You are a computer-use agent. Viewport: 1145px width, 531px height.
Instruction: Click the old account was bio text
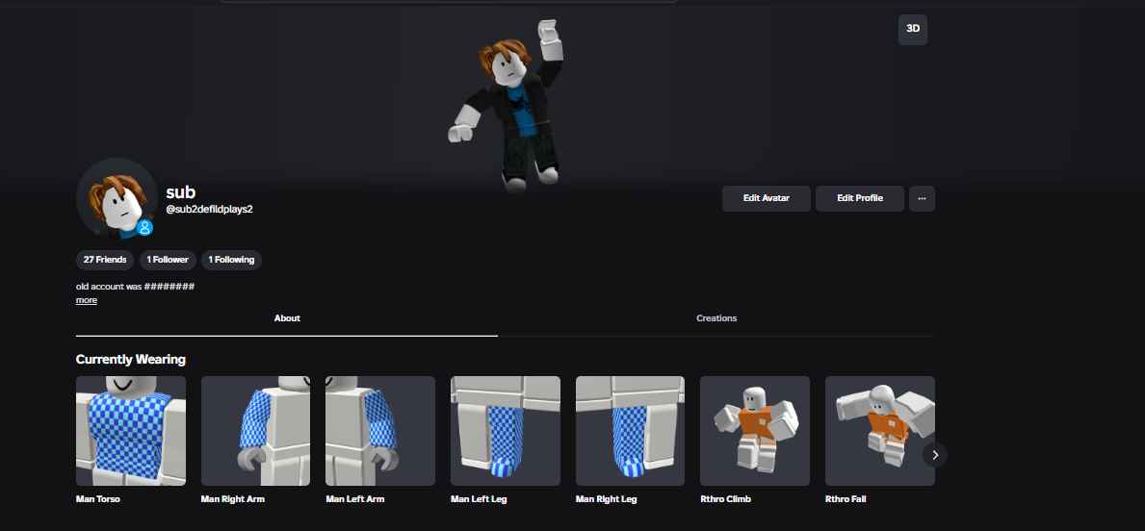tap(135, 287)
